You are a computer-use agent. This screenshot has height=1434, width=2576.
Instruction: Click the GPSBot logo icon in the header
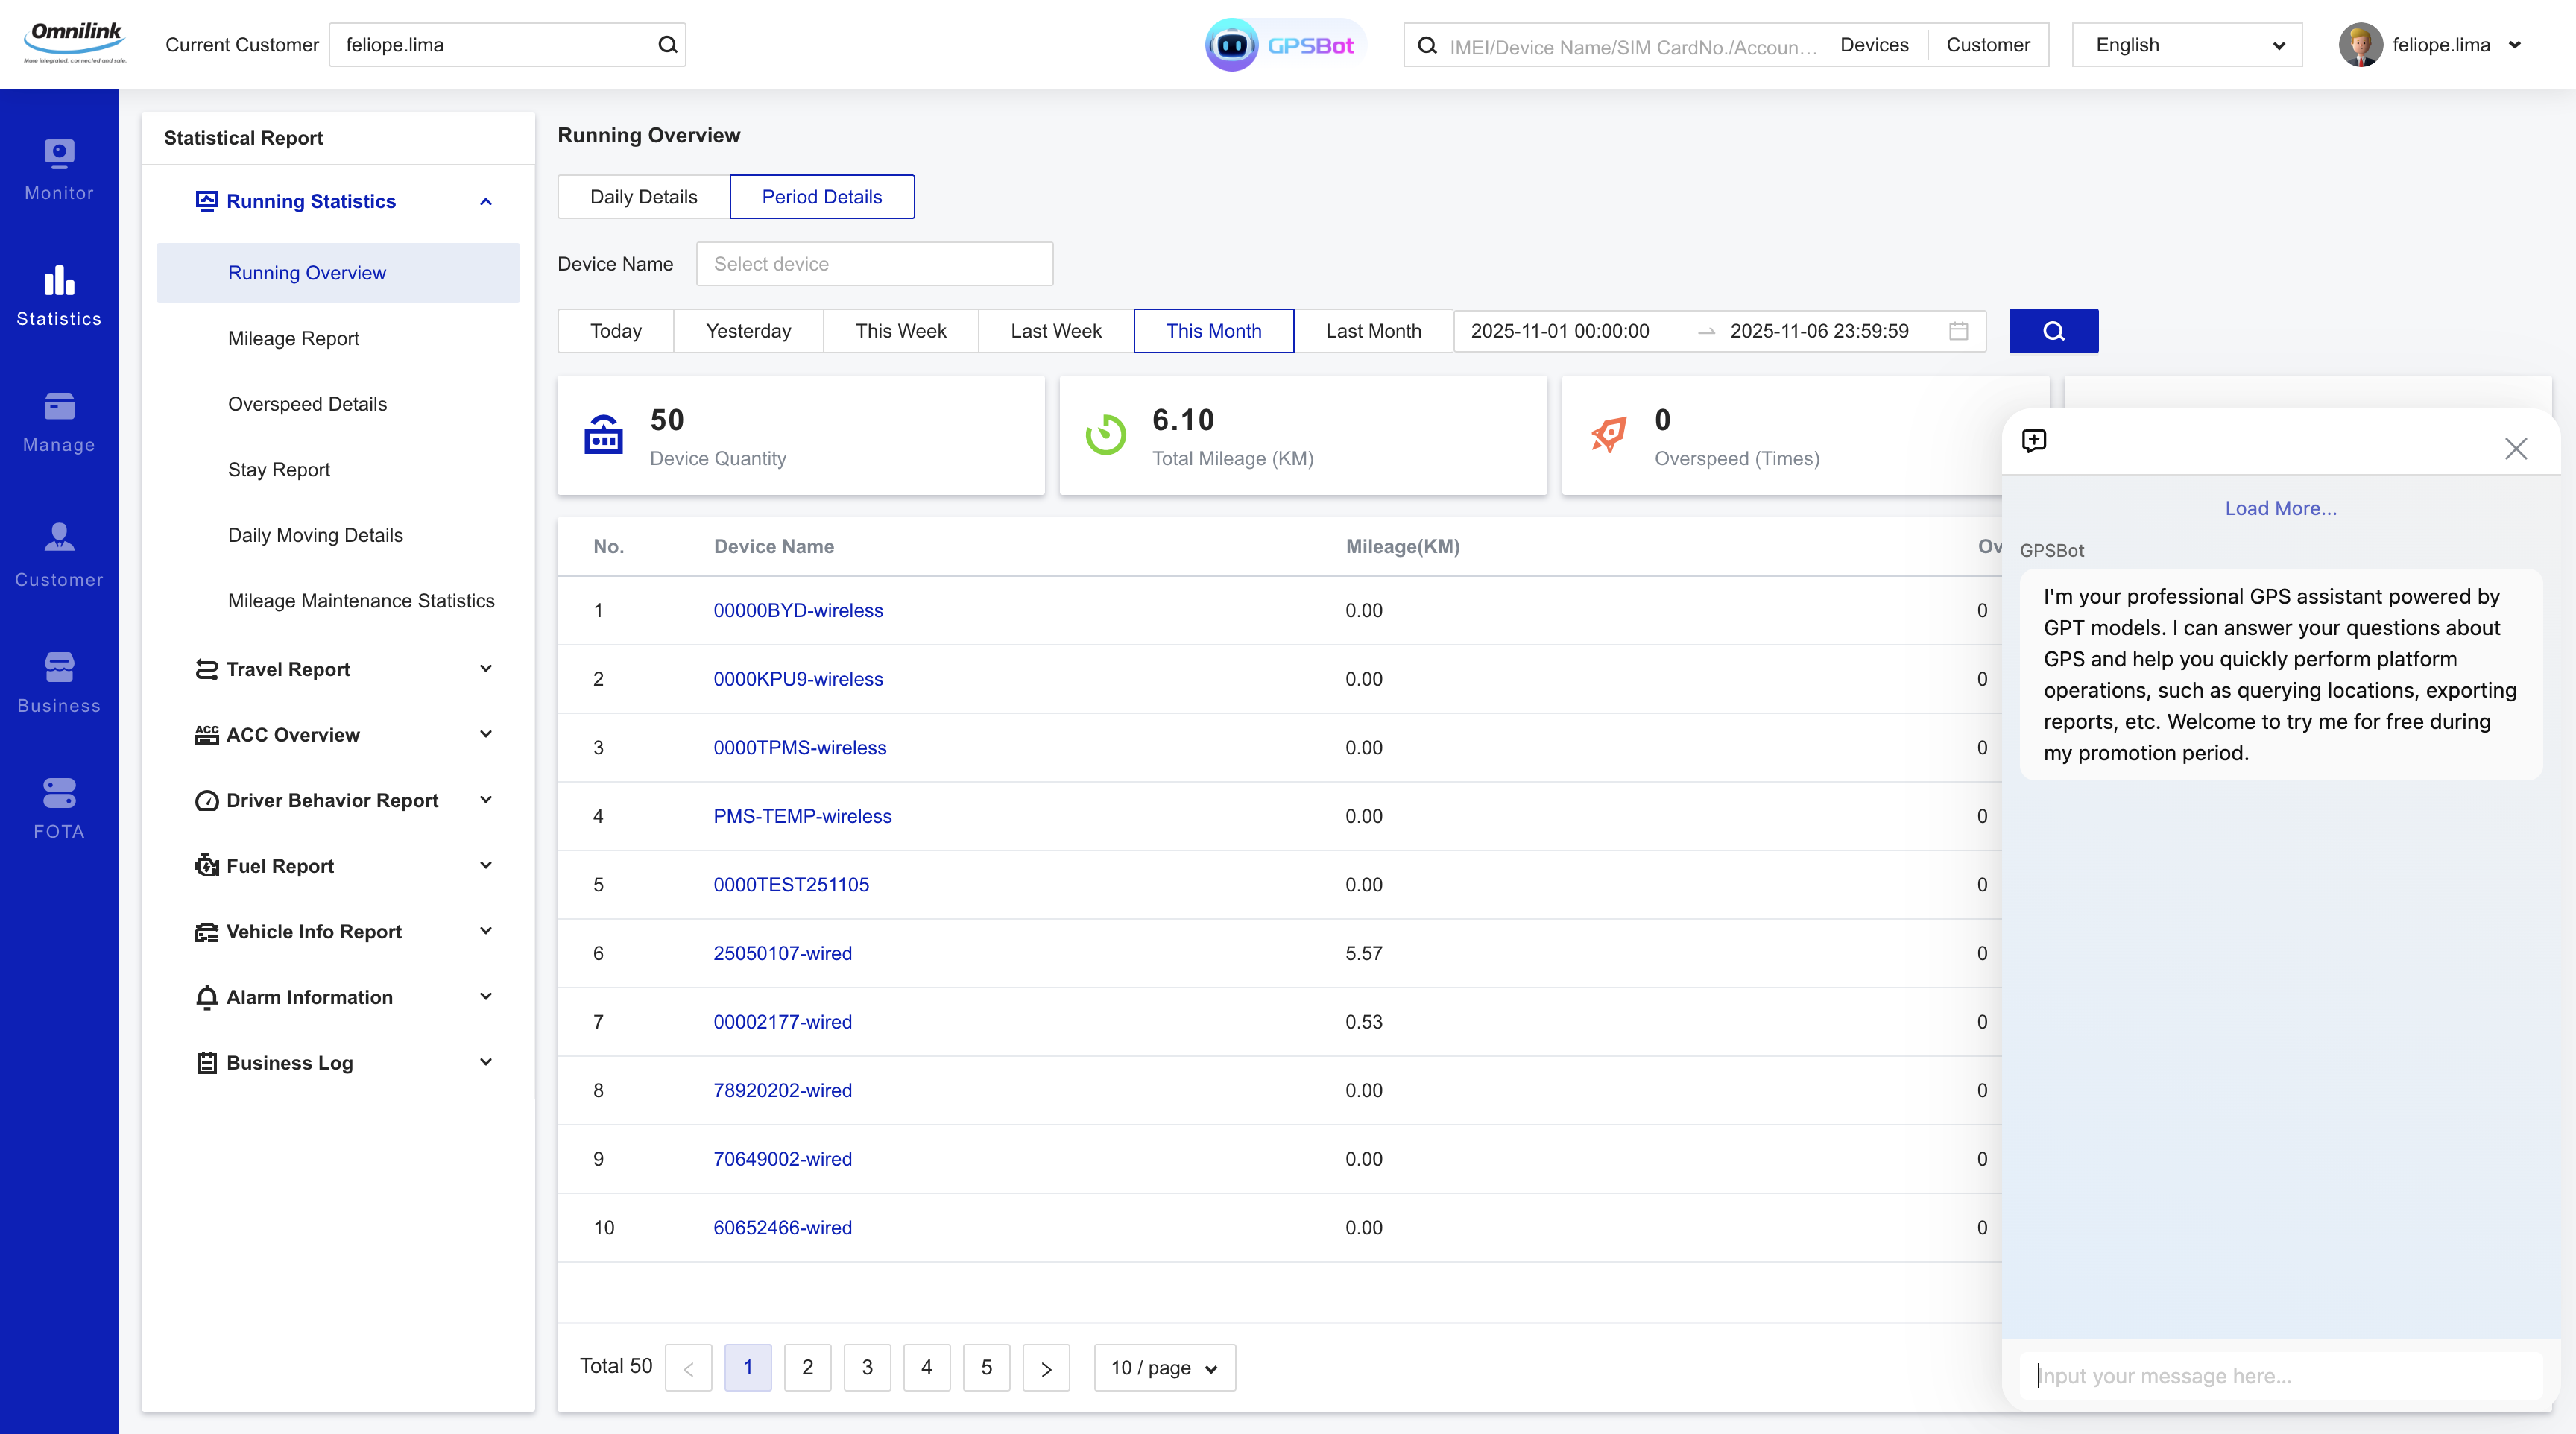[x=1231, y=44]
